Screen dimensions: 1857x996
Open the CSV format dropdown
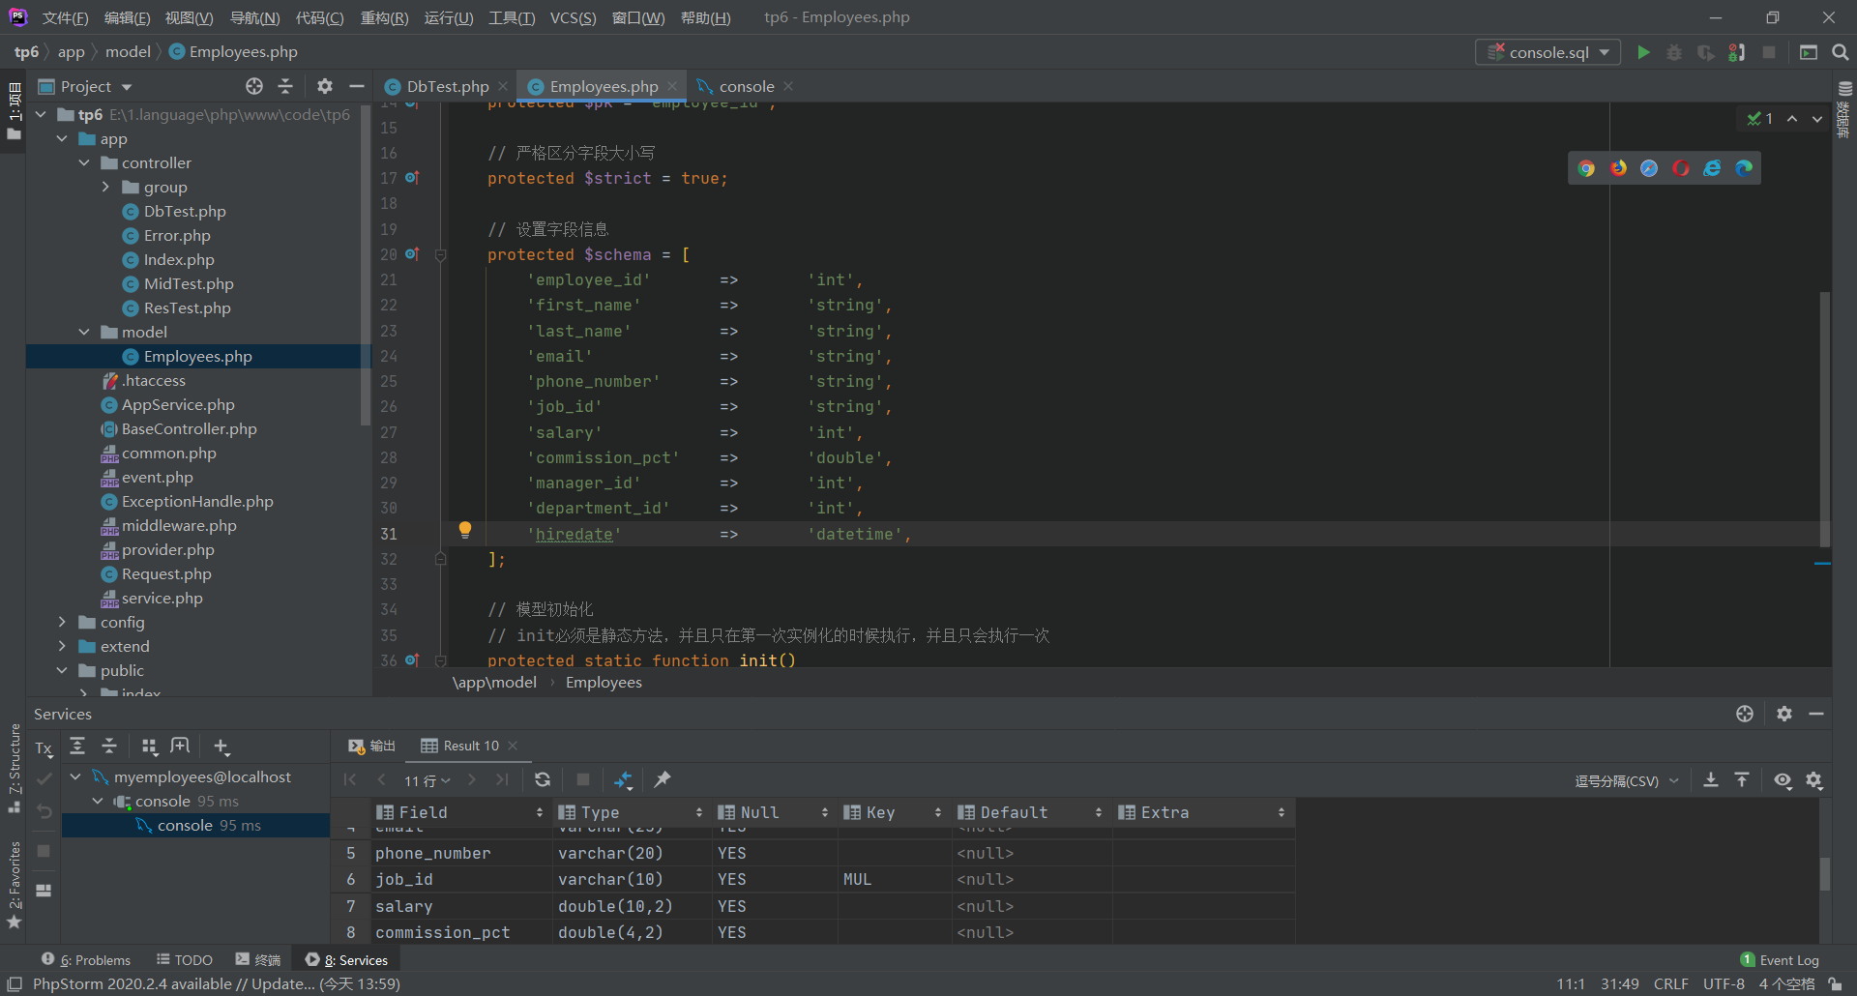pyautogui.click(x=1626, y=780)
